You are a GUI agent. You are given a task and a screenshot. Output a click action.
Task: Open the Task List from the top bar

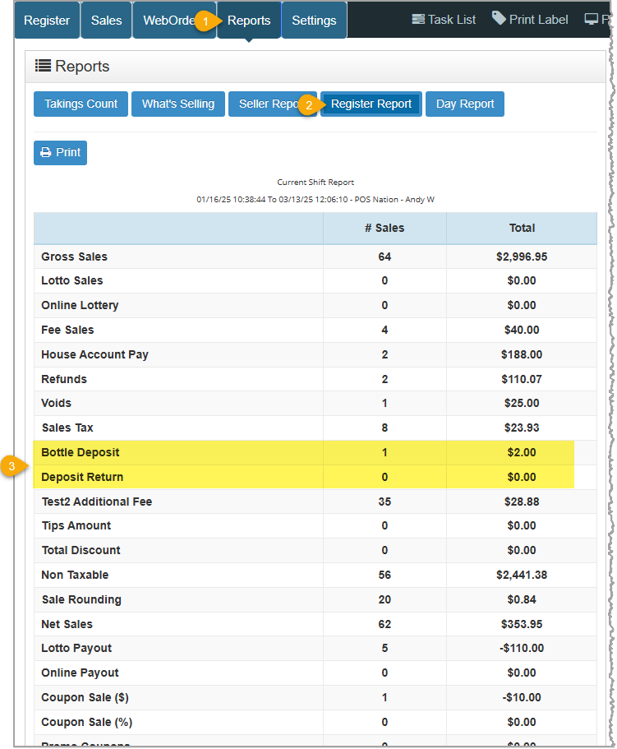tap(444, 19)
